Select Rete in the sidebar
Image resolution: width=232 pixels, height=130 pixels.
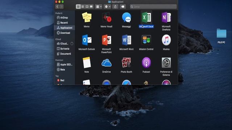65,70
